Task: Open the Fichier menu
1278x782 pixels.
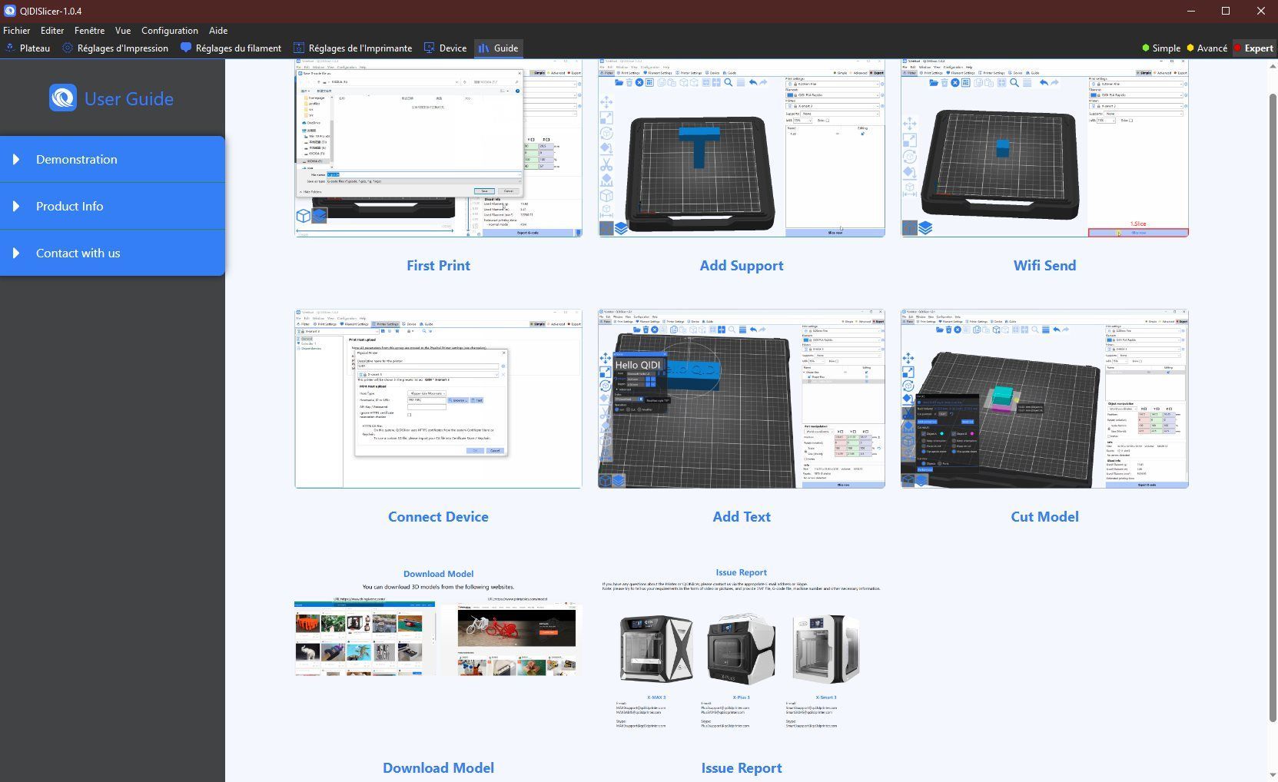Action: tap(17, 31)
